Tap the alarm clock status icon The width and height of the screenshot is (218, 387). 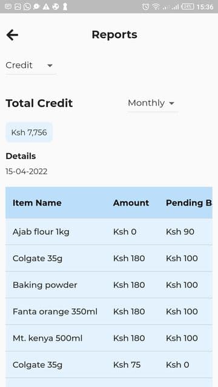(x=145, y=7)
